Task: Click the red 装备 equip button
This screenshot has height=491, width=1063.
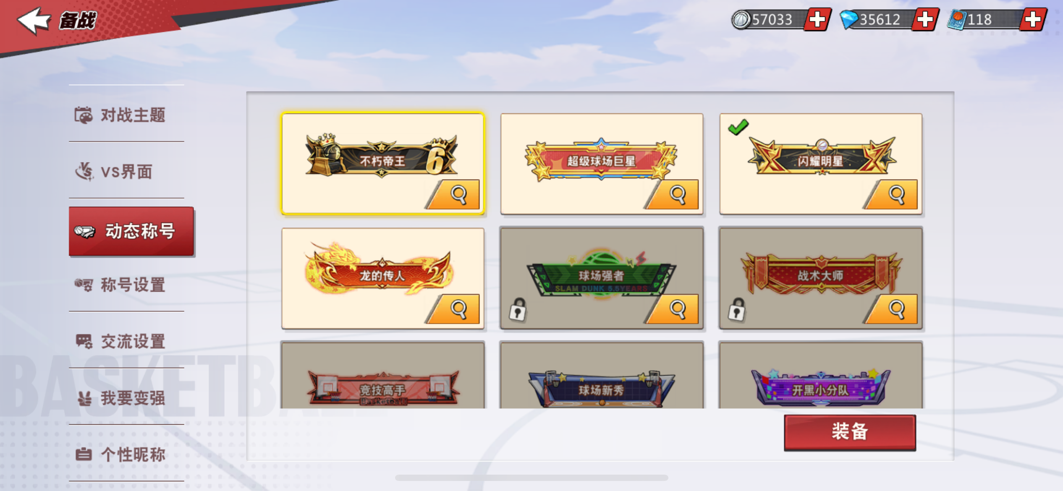Action: pyautogui.click(x=850, y=432)
